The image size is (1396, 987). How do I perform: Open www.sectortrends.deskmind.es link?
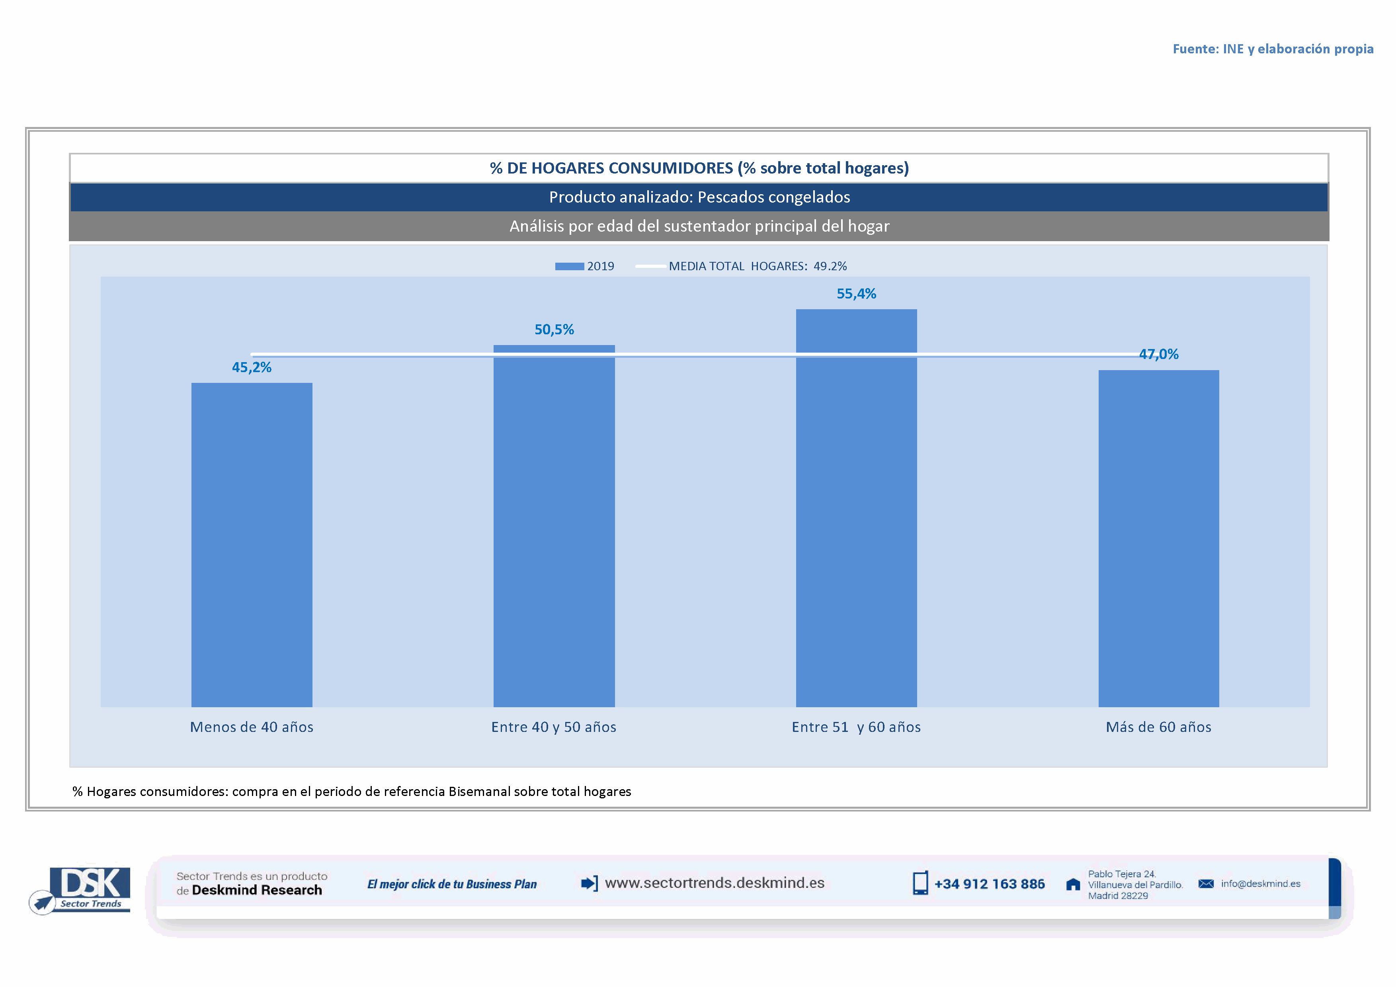point(715,883)
